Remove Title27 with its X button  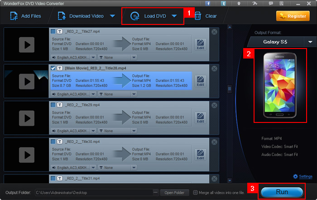(x=214, y=32)
